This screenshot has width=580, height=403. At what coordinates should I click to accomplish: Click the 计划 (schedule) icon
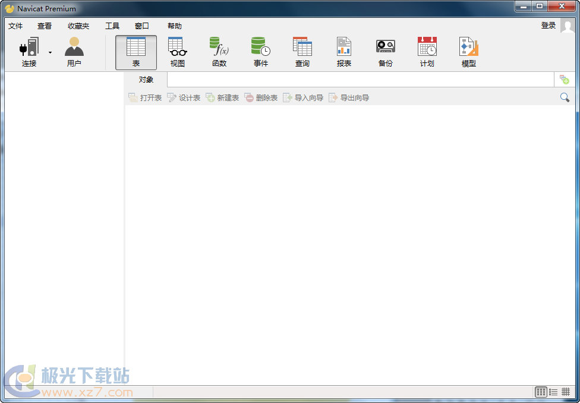click(x=427, y=51)
